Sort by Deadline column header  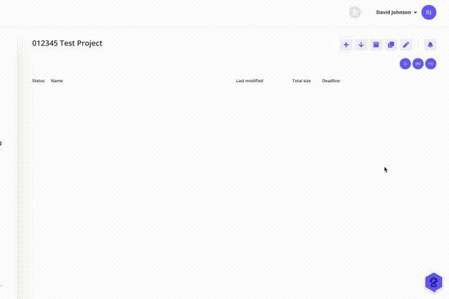[x=331, y=81]
